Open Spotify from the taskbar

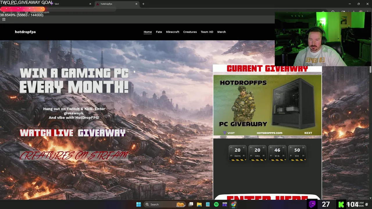216,204
